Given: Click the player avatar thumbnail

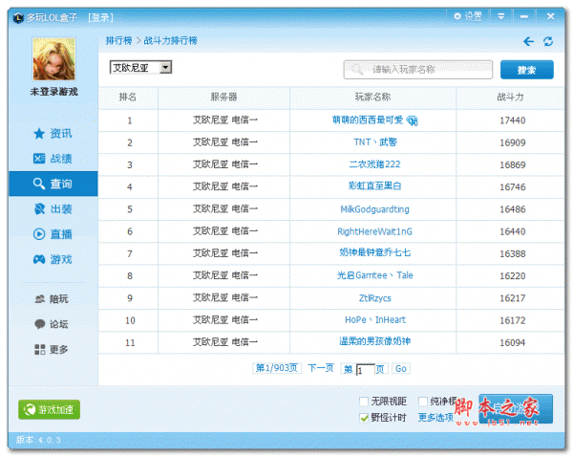Looking at the screenshot, I should 54,59.
